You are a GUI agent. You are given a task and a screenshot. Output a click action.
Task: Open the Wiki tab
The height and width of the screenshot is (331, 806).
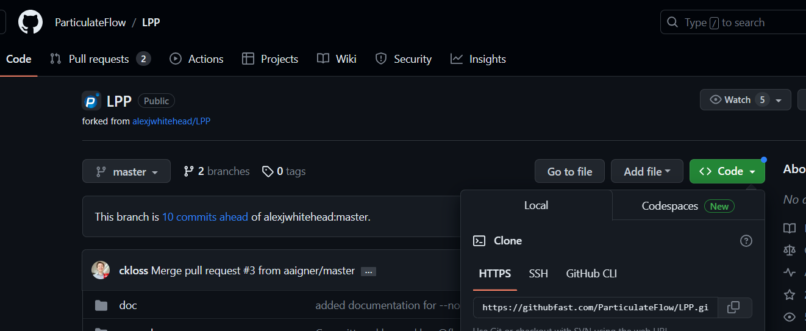pyautogui.click(x=337, y=59)
